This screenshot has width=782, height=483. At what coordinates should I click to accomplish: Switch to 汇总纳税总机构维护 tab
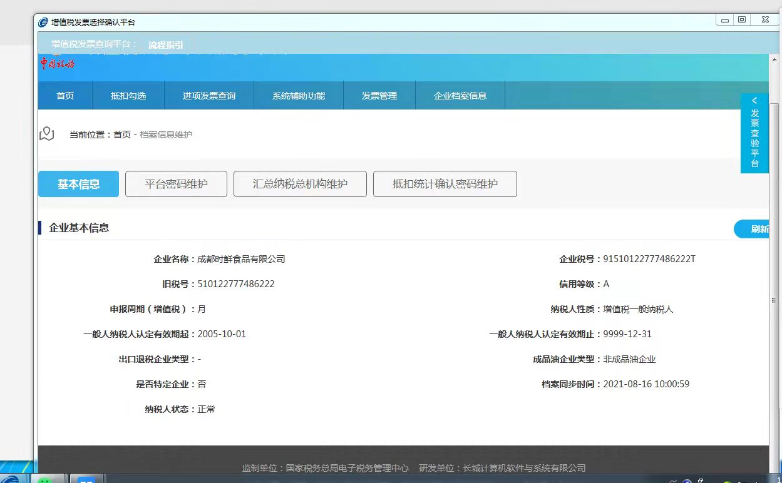pos(300,184)
